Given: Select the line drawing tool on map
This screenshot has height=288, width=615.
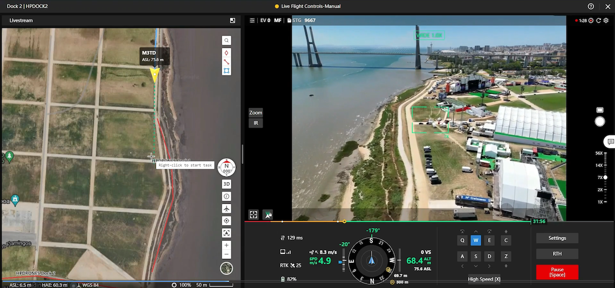Looking at the screenshot, I should [227, 61].
